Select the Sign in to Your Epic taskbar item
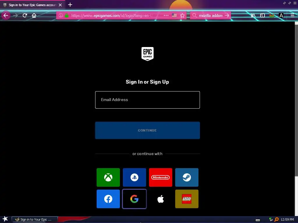This screenshot has height=223, width=298. pos(35,220)
